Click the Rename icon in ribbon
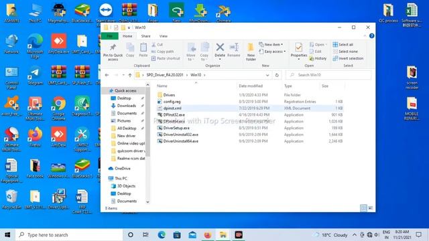Screen dimensions: 429x241 click(234, 50)
